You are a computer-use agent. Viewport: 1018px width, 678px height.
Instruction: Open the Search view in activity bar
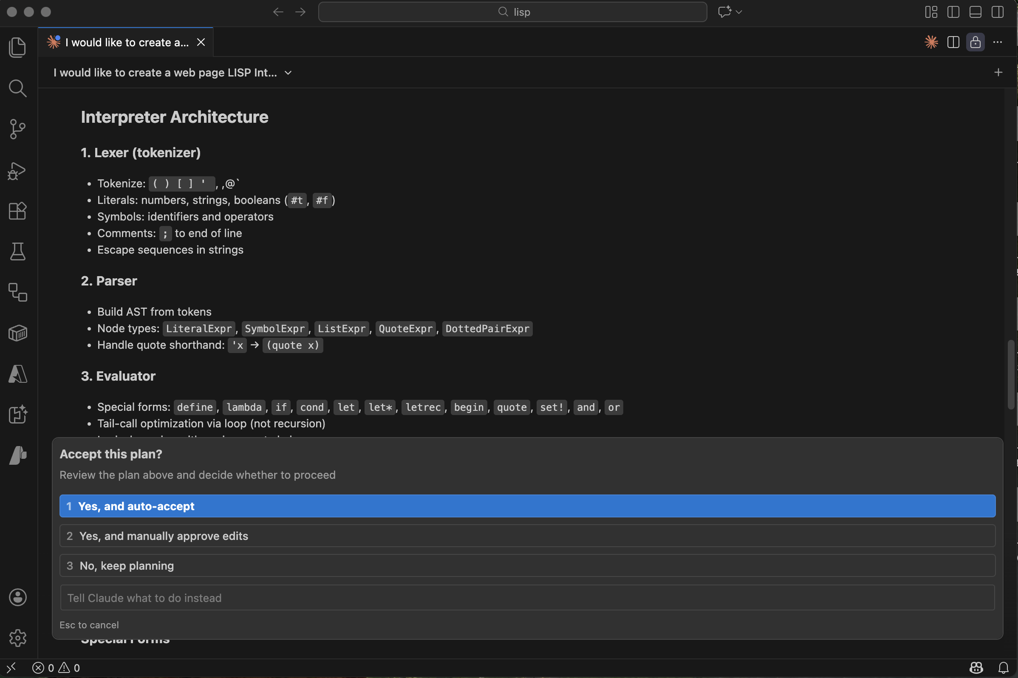[x=17, y=88]
